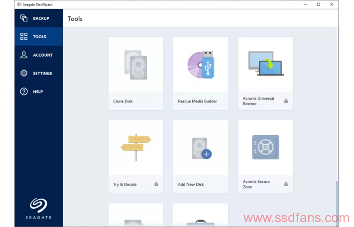
Task: Choose the Try & Decide label
Action: [x=125, y=184]
